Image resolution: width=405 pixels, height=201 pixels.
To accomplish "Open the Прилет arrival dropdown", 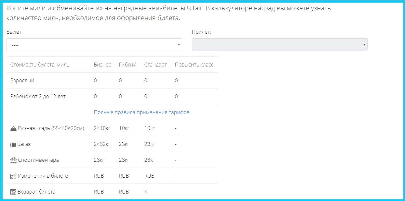I will point(279,45).
